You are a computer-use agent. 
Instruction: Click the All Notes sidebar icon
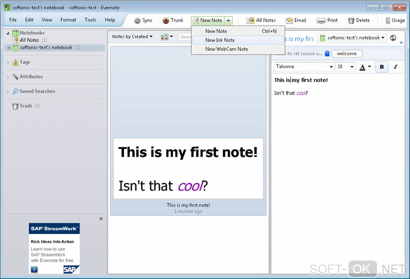(x=15, y=40)
